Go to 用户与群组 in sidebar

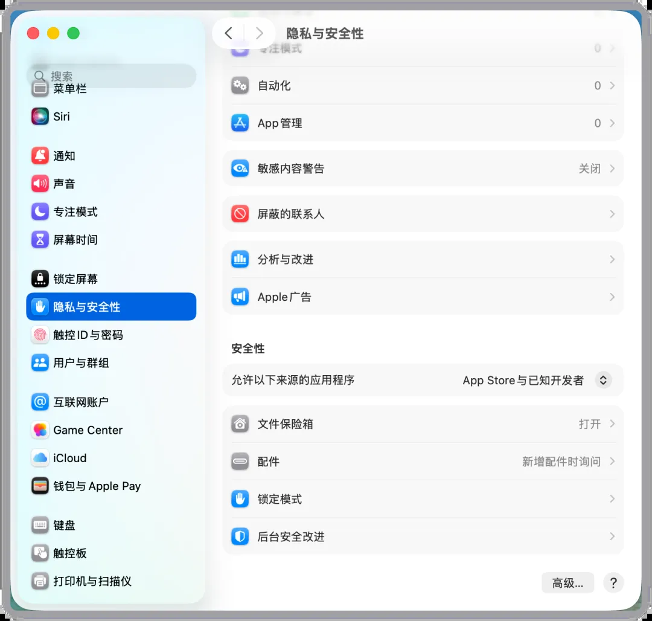pos(81,363)
